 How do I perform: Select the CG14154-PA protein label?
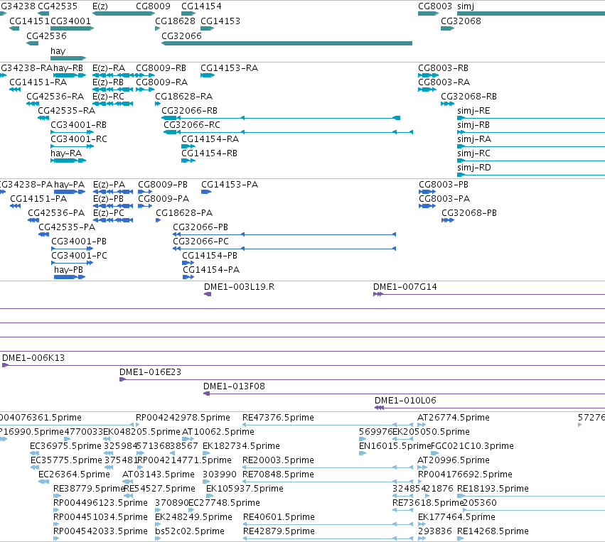[211, 270]
